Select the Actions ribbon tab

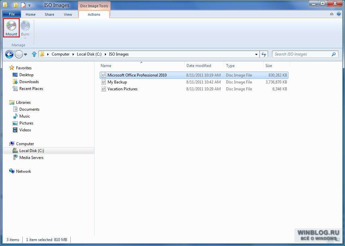pos(94,14)
